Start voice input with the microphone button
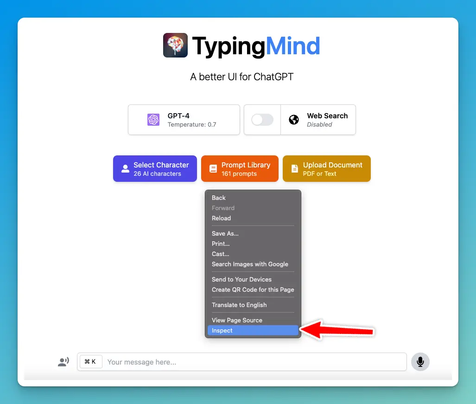Viewport: 476px width, 404px height. 420,362
